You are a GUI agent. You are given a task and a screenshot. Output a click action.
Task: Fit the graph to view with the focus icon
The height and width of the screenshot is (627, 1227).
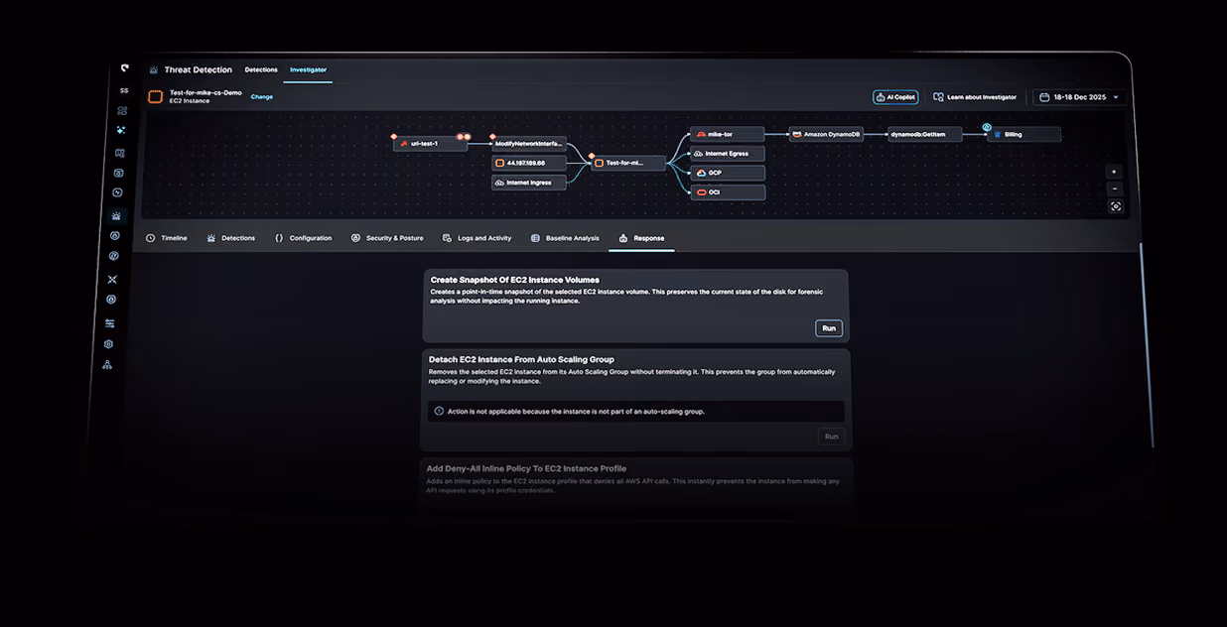pos(1116,206)
